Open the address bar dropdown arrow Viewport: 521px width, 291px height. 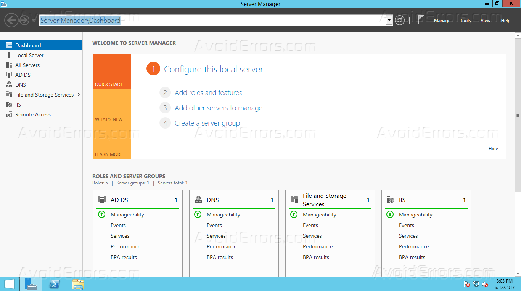click(389, 21)
